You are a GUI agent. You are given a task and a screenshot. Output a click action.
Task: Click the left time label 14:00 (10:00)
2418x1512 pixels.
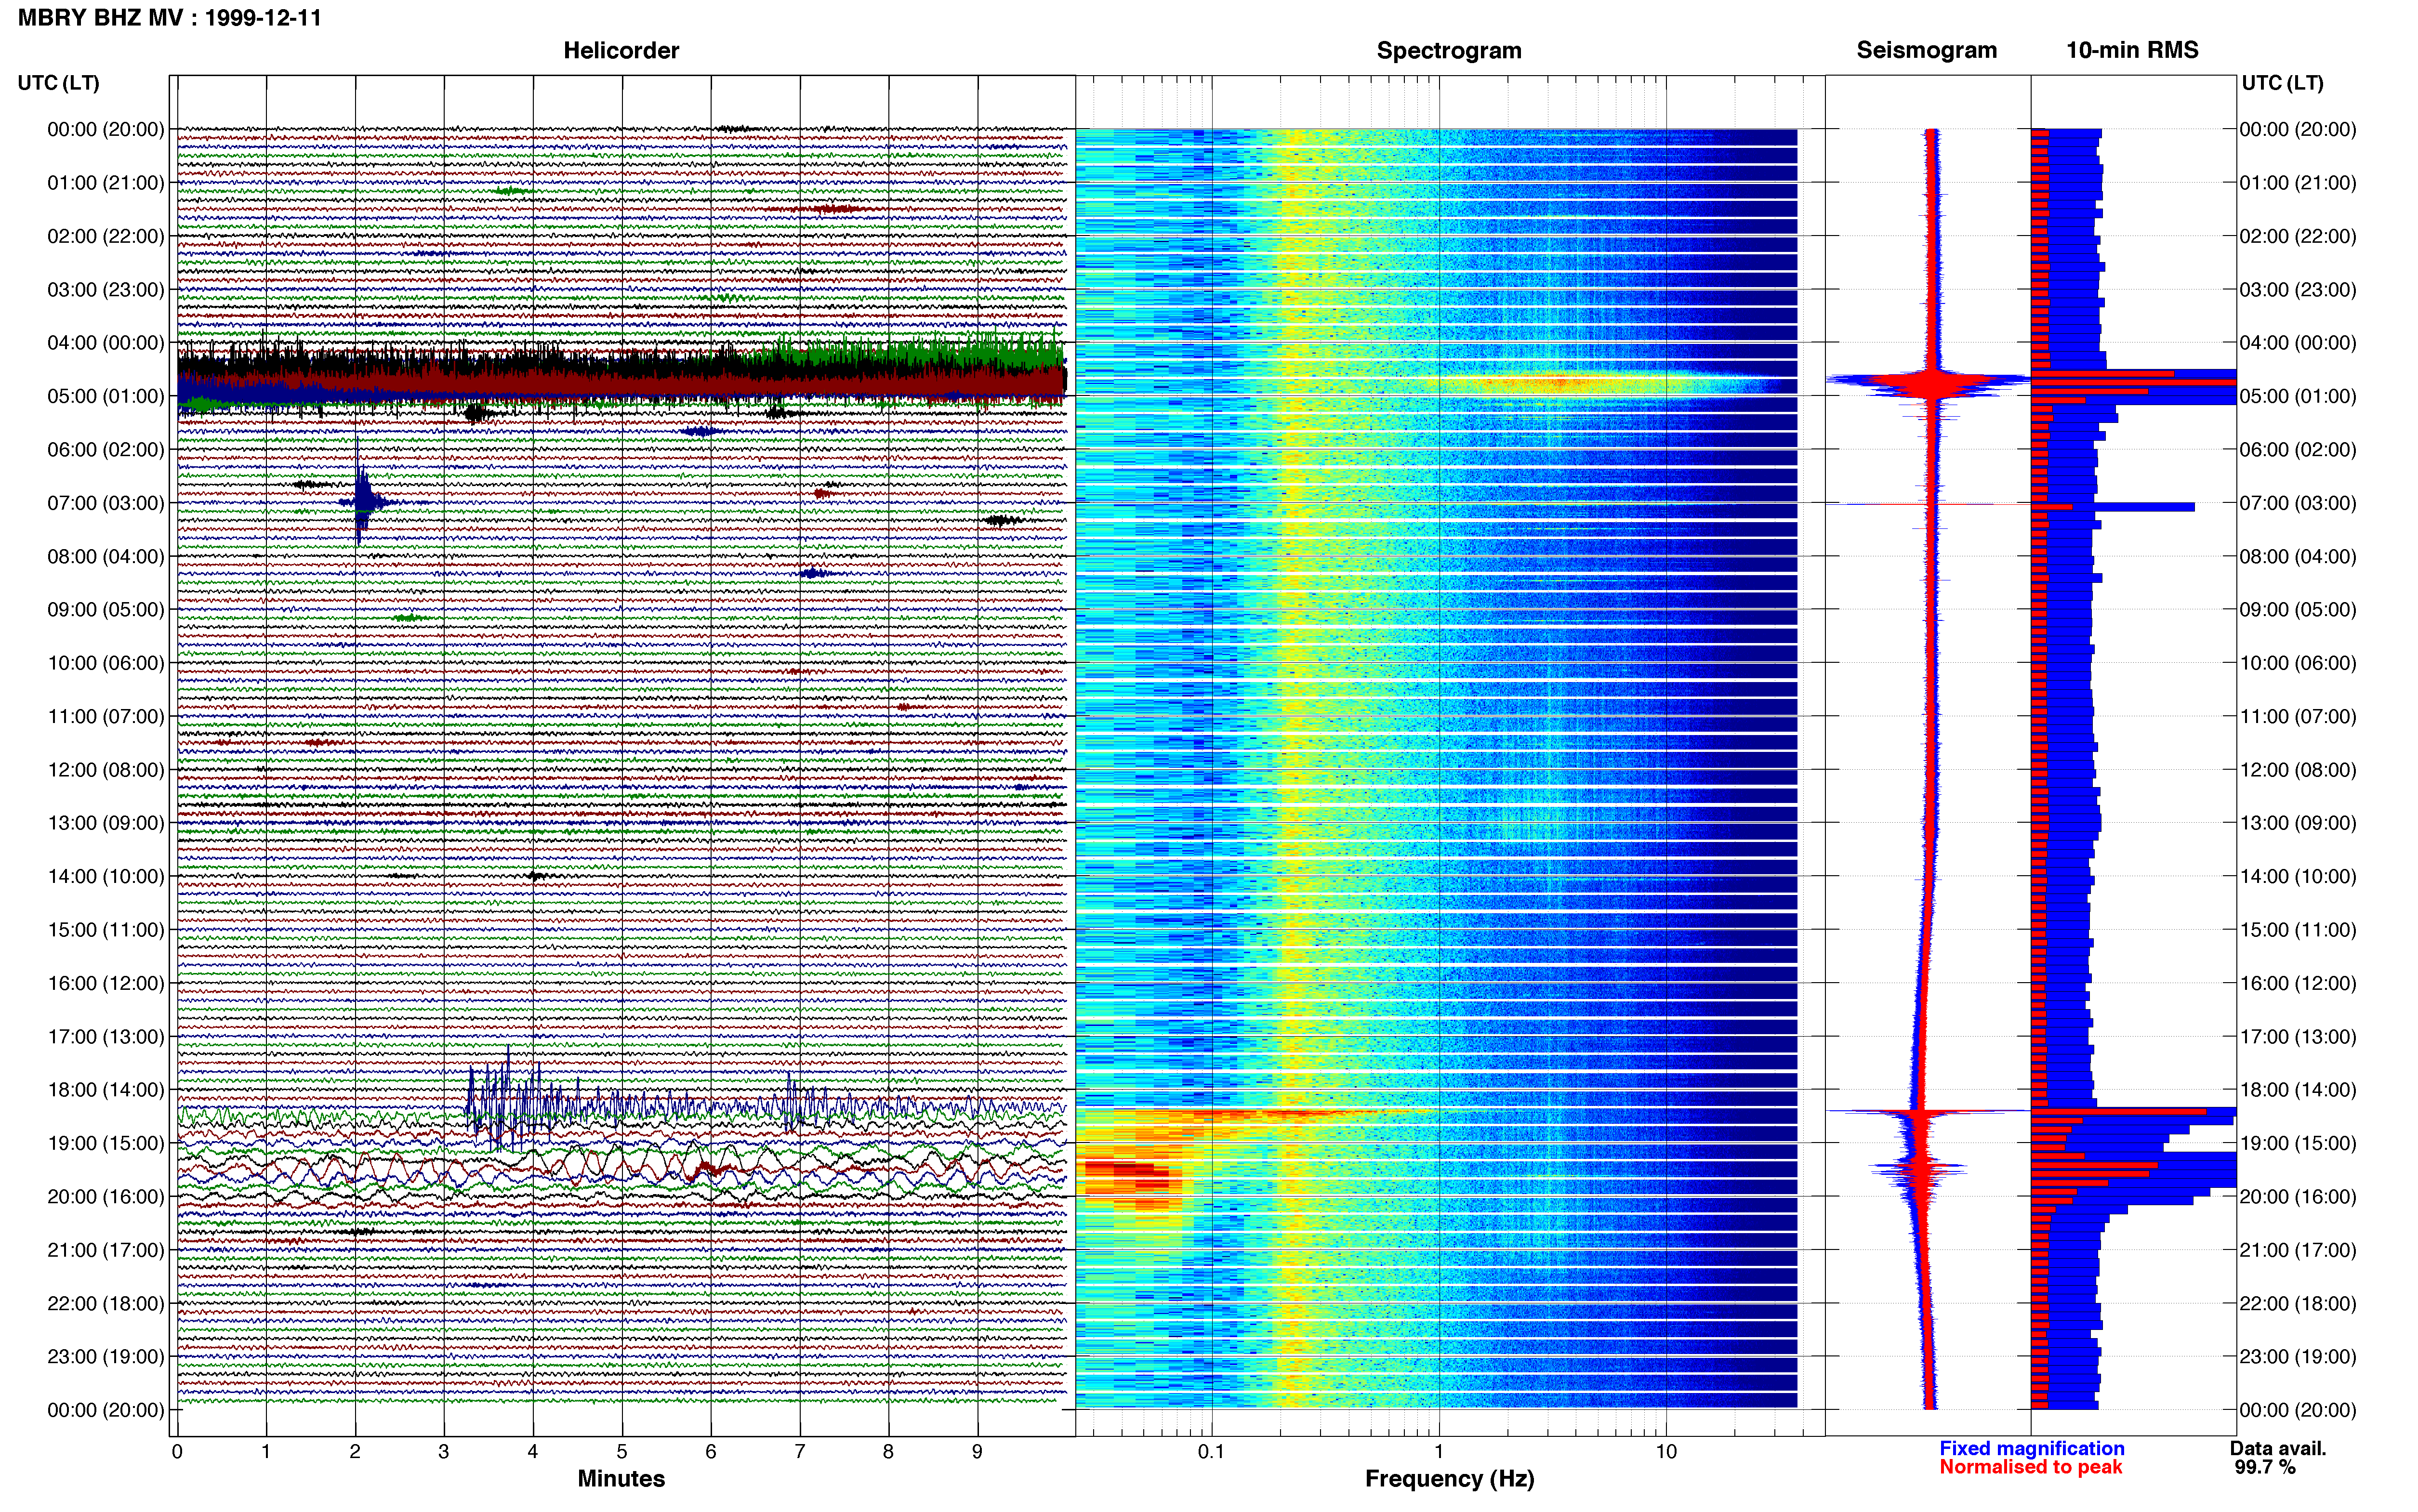[106, 876]
